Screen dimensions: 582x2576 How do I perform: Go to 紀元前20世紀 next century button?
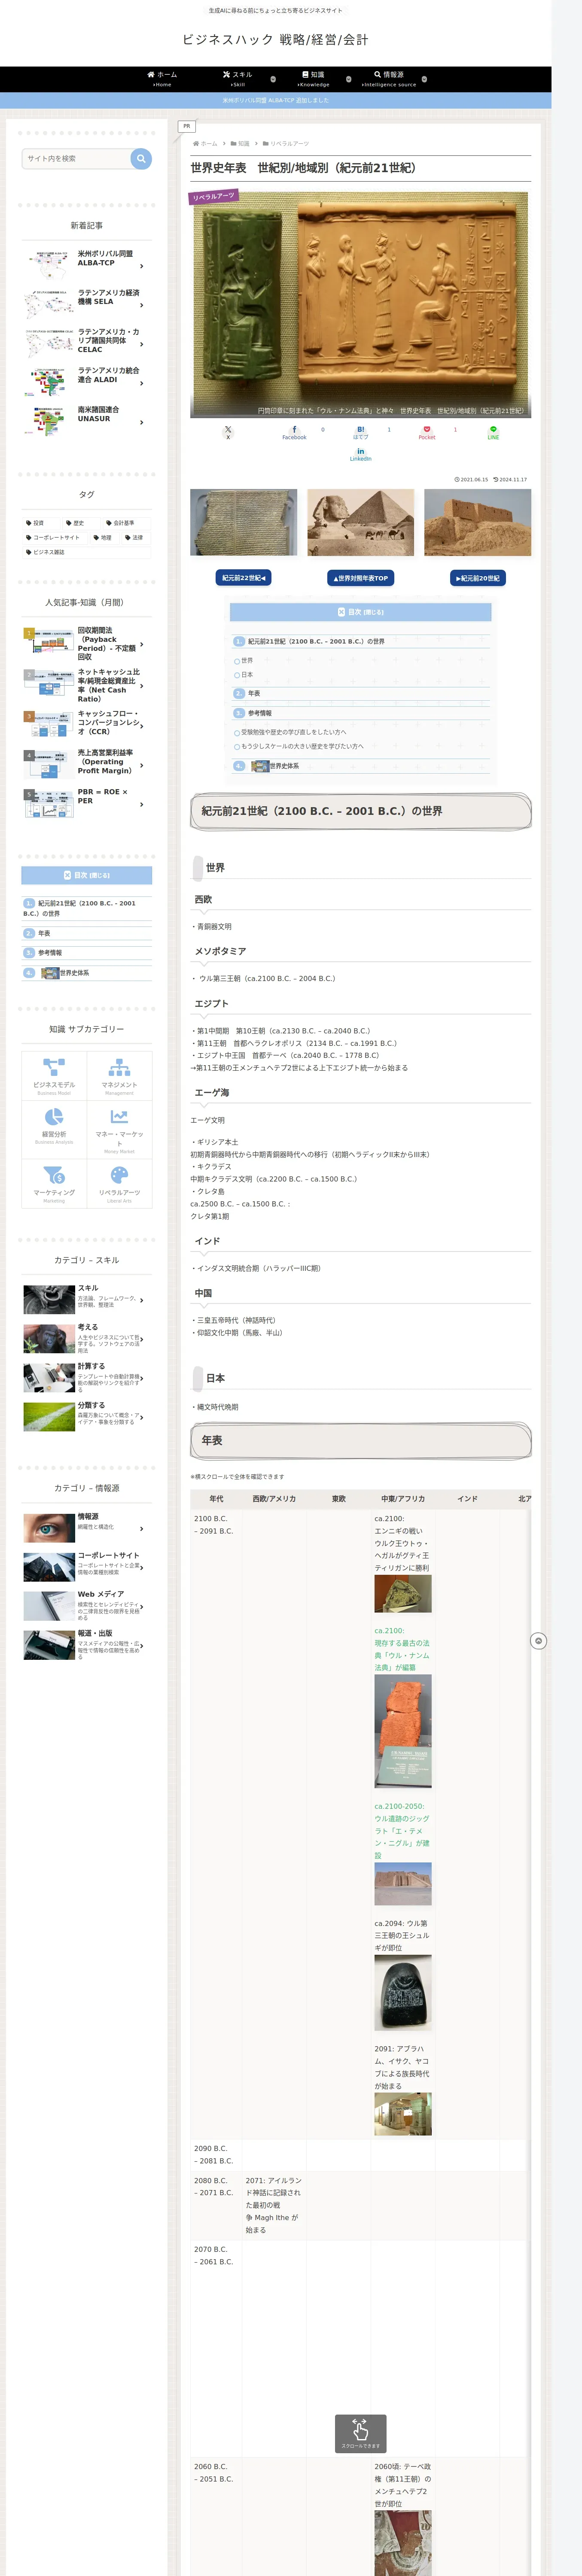point(478,578)
